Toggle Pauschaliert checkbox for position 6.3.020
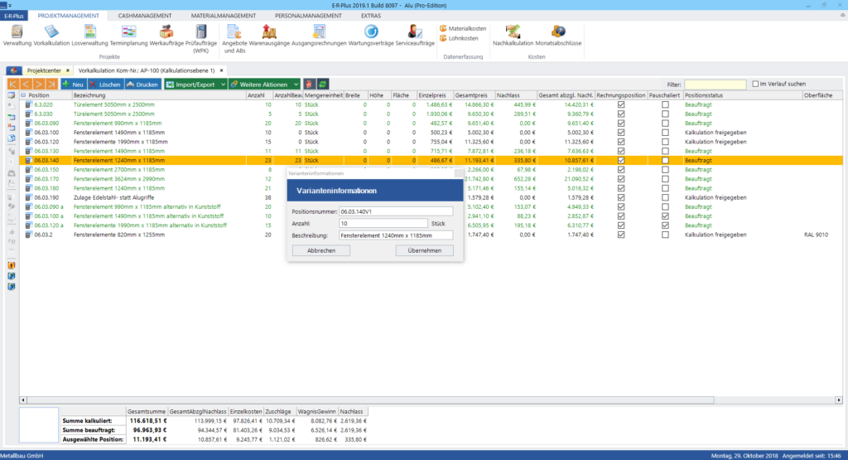848x460 pixels. click(x=665, y=105)
